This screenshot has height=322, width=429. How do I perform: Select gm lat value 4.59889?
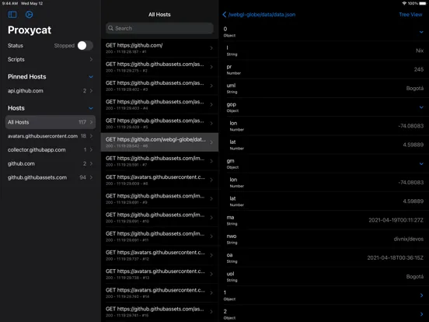(413, 201)
